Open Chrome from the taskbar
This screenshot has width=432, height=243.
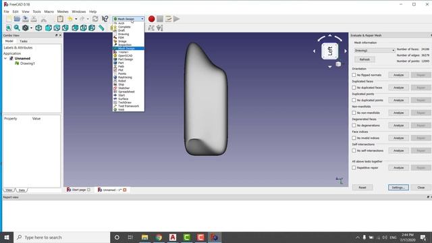159,237
